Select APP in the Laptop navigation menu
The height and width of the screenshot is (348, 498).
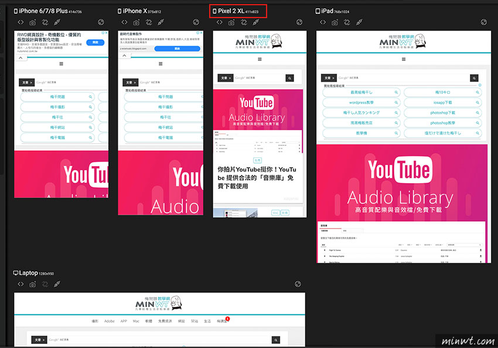(124, 321)
